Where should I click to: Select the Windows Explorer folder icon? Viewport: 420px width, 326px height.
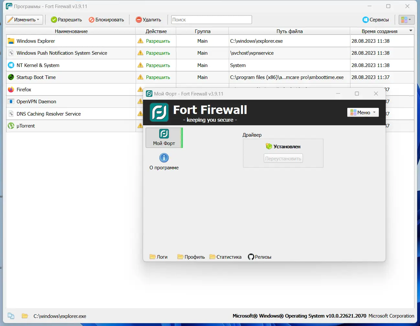(11, 41)
